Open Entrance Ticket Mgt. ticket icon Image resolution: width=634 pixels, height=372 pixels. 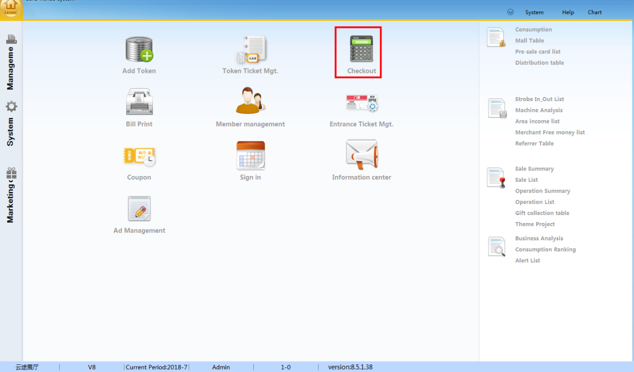point(362,102)
